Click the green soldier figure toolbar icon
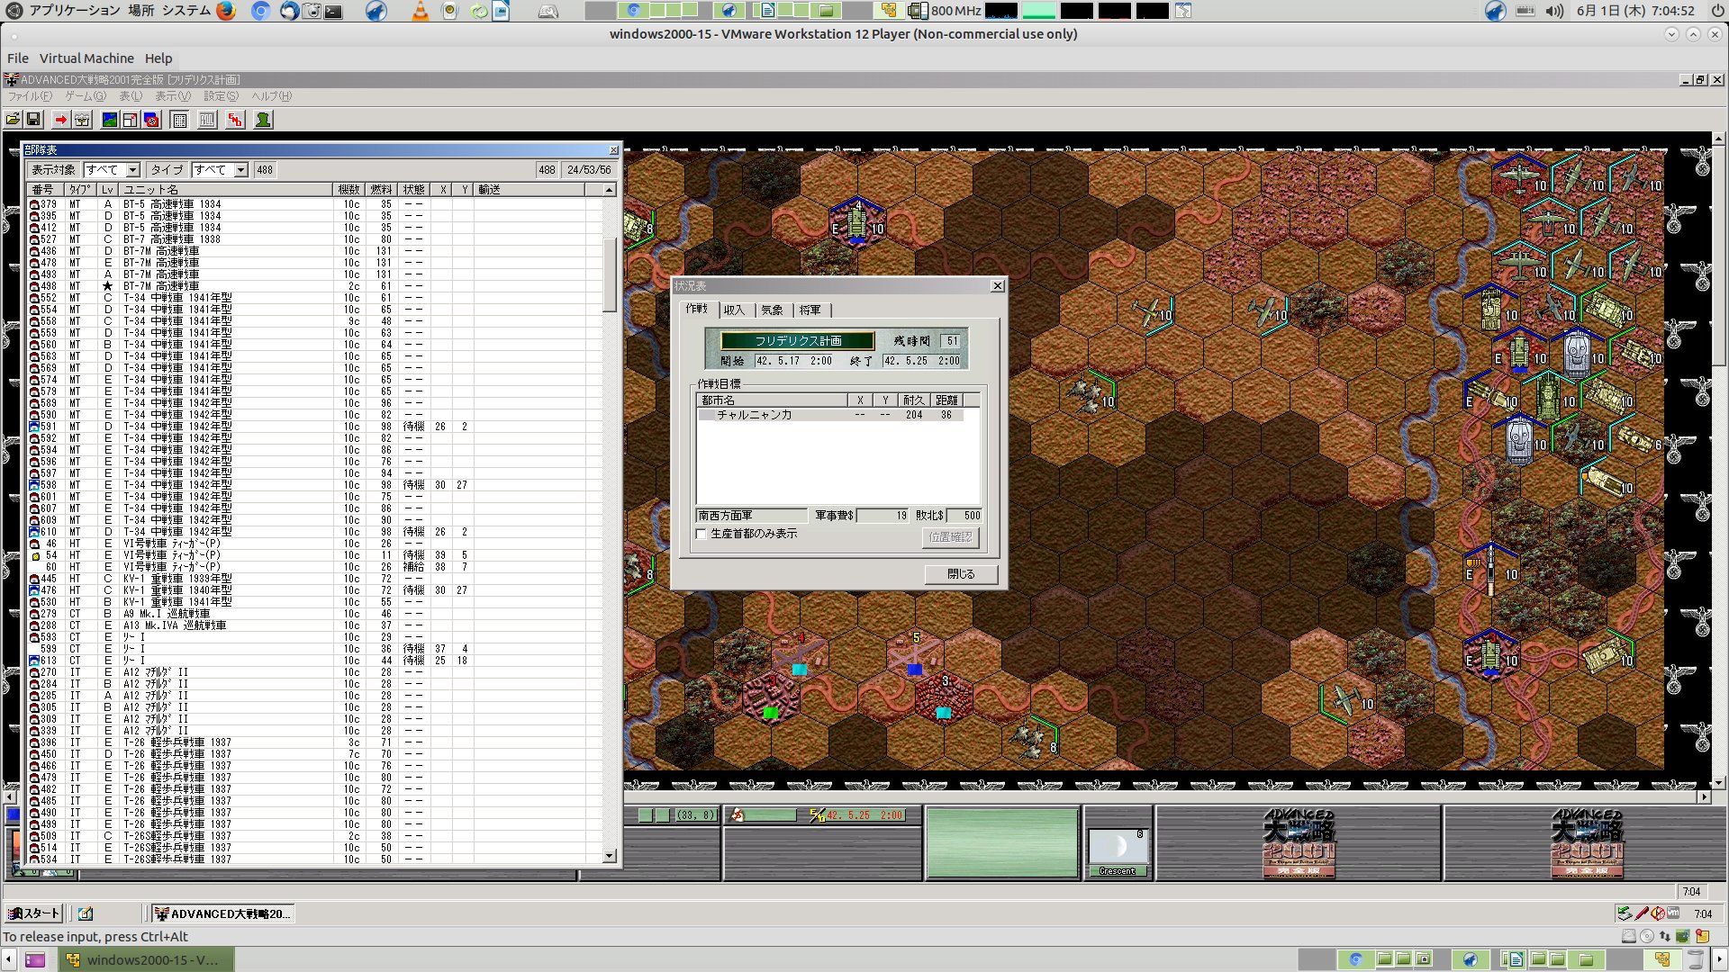The image size is (1729, 972). pyautogui.click(x=263, y=120)
